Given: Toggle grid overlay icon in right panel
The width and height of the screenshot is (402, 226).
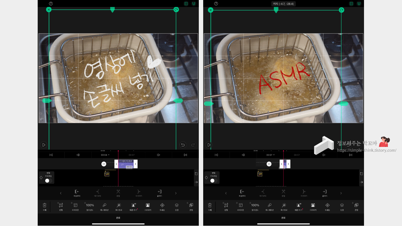Looking at the screenshot, I should point(351,4).
